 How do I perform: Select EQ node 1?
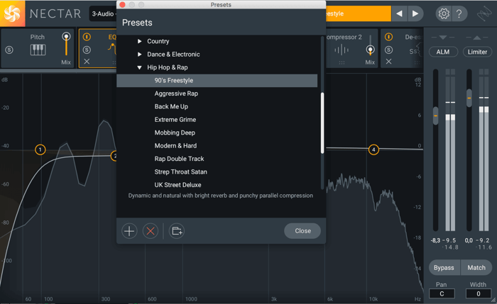[x=40, y=150]
